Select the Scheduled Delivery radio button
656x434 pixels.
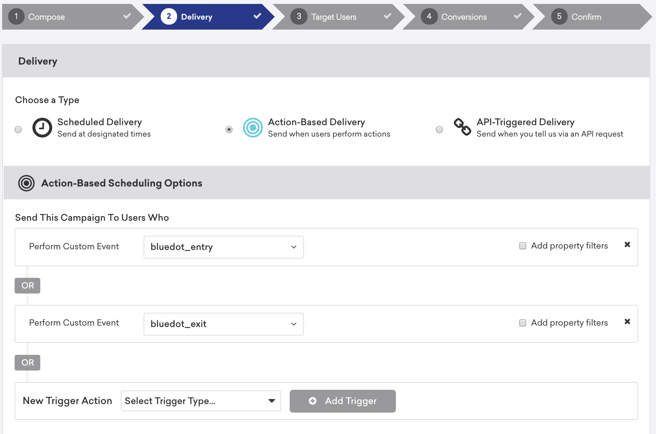(x=18, y=129)
